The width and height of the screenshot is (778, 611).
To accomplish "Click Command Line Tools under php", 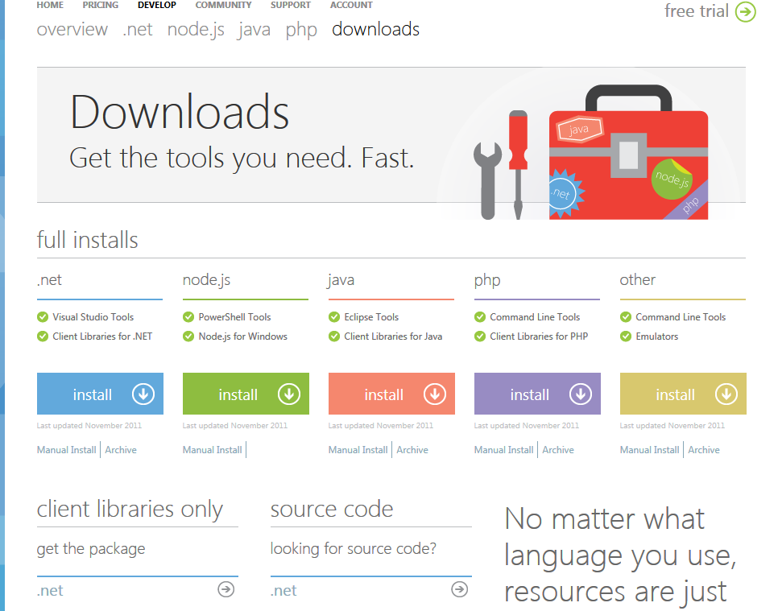I will pyautogui.click(x=535, y=317).
